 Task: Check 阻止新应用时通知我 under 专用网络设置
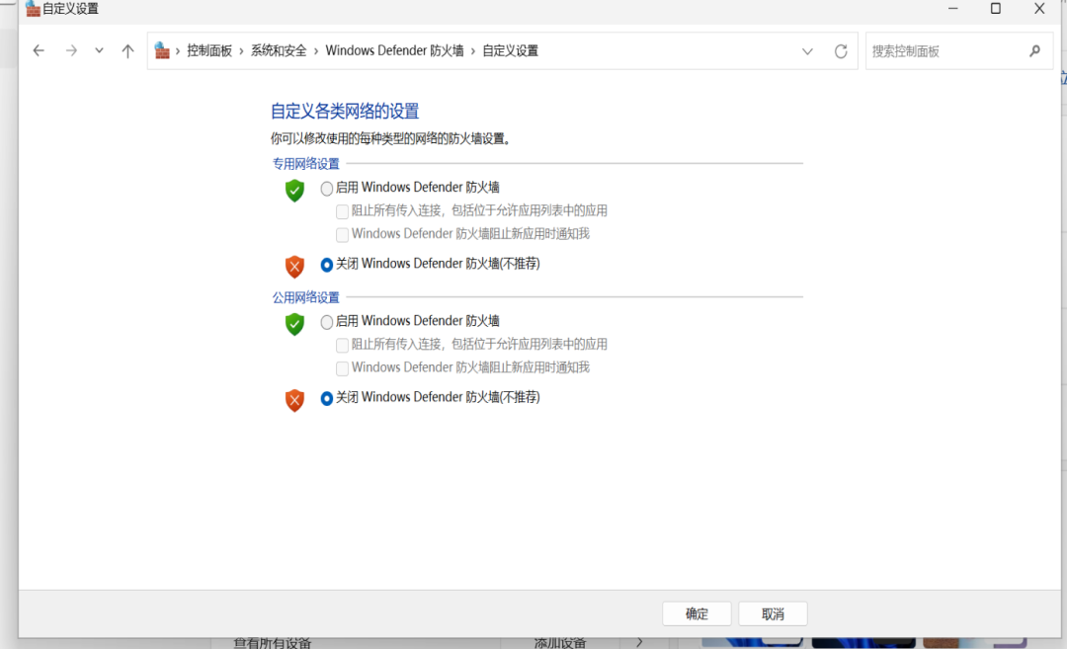click(342, 235)
